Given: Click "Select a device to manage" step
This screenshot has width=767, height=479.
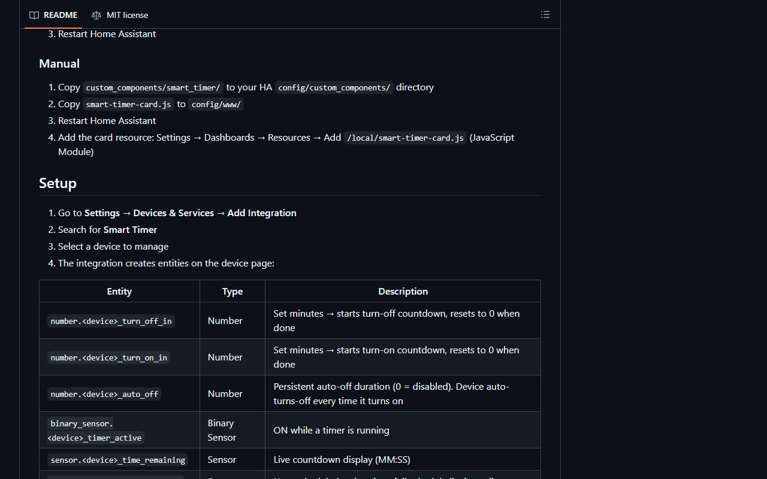Looking at the screenshot, I should (113, 246).
